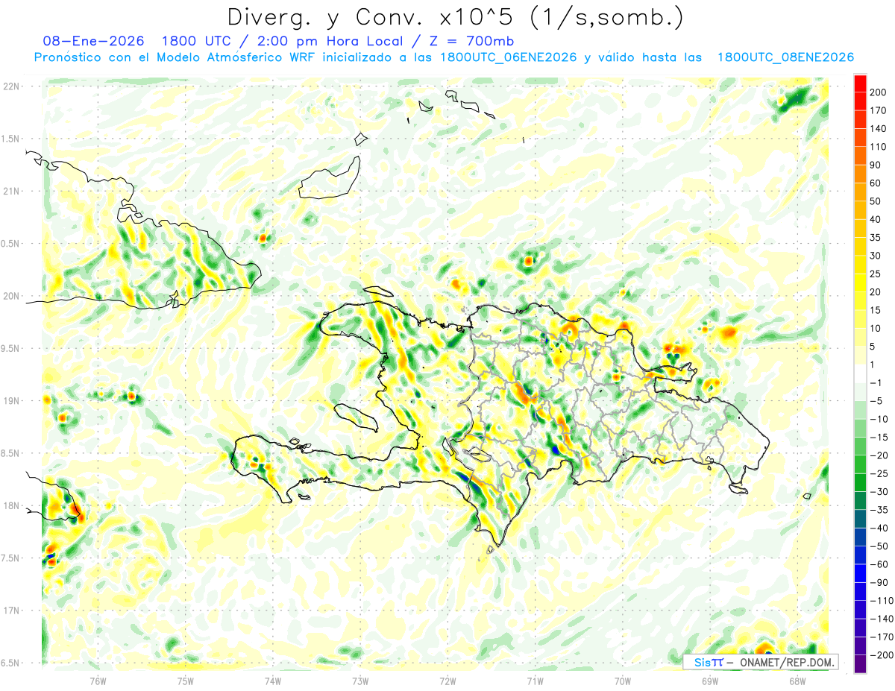Screen dimensions: 895x691
Task: Click the 6.5N latitude tick label
Action: coord(11,663)
